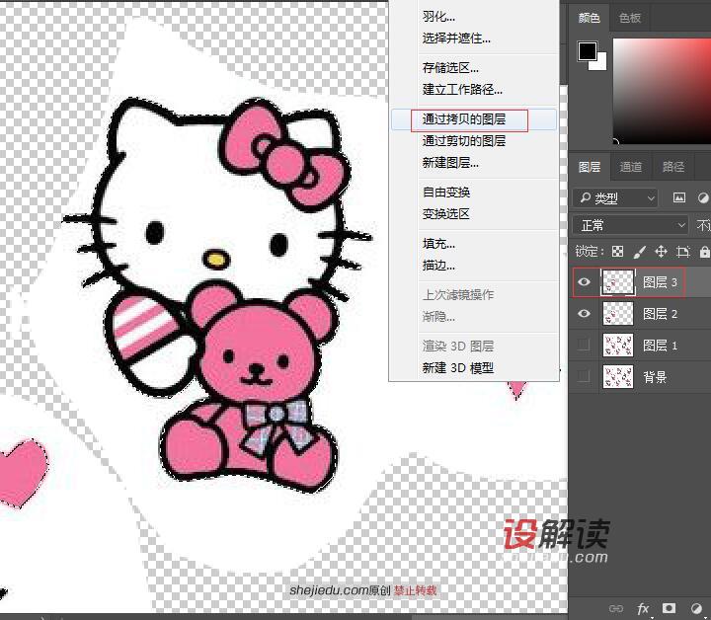
Task: Select the 图层 3 layer thumbnail
Action: click(x=617, y=282)
